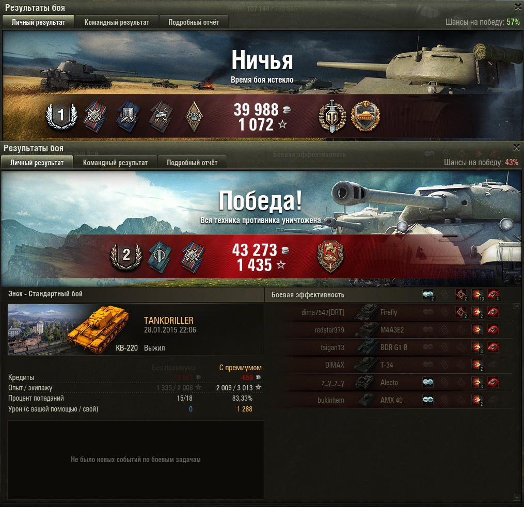Click the kill icon in the redstar979 row
The height and width of the screenshot is (507, 524).
[x=493, y=330]
